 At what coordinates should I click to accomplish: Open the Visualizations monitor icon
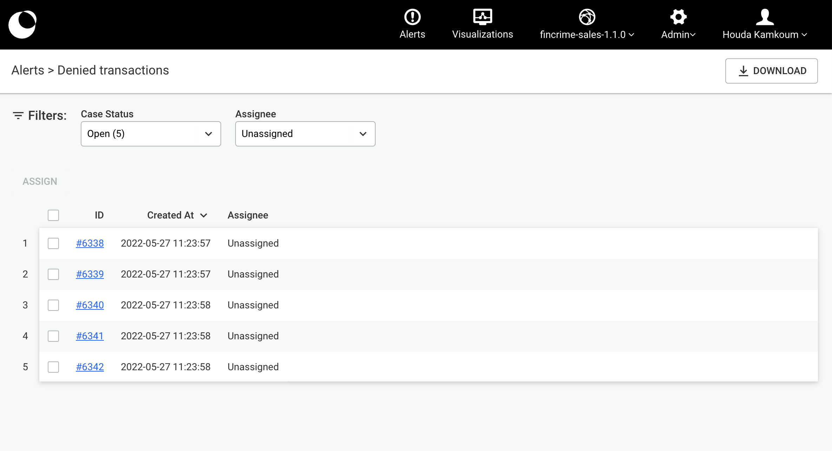(x=482, y=17)
